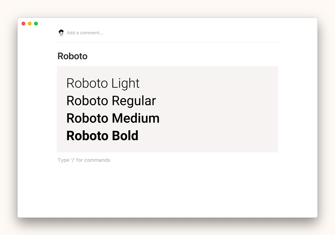The image size is (335, 235).
Task: Click the Add a comment field
Action: 85,32
